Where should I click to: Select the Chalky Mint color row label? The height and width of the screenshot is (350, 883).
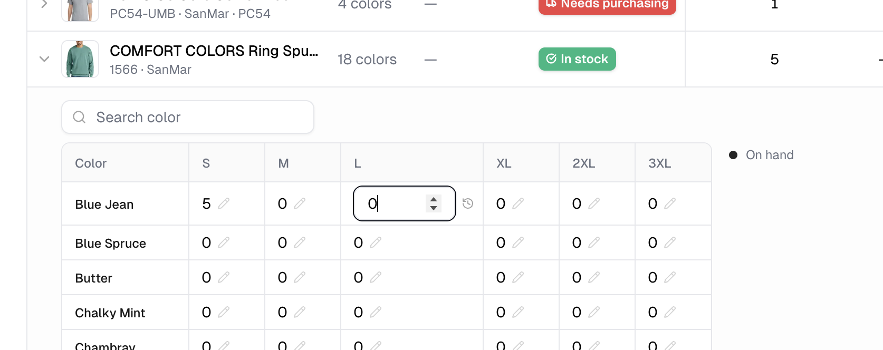[110, 313]
